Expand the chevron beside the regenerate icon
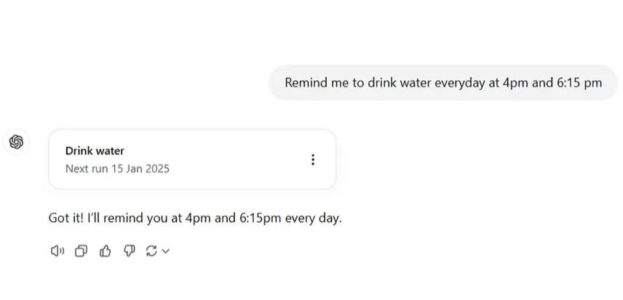The image size is (623, 300). tap(166, 251)
